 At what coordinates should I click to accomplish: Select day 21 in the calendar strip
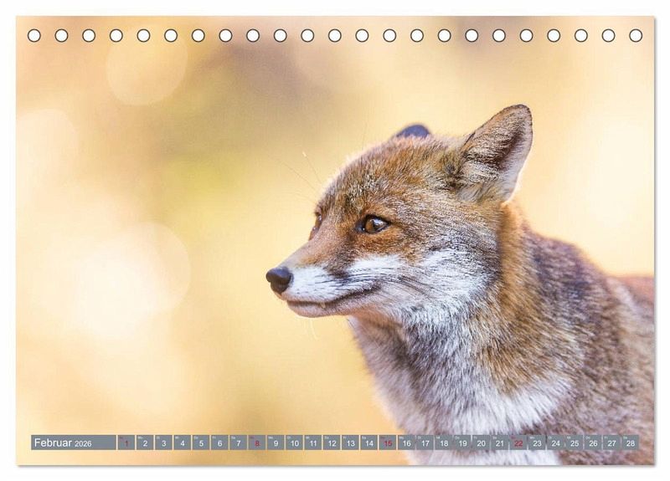click(x=499, y=443)
